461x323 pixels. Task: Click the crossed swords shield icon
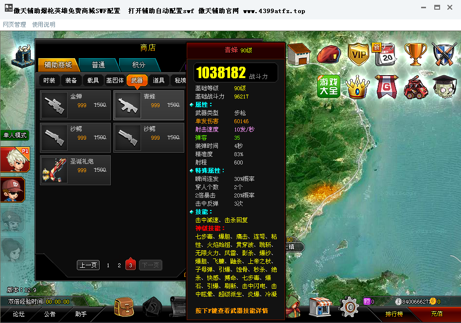point(444,54)
